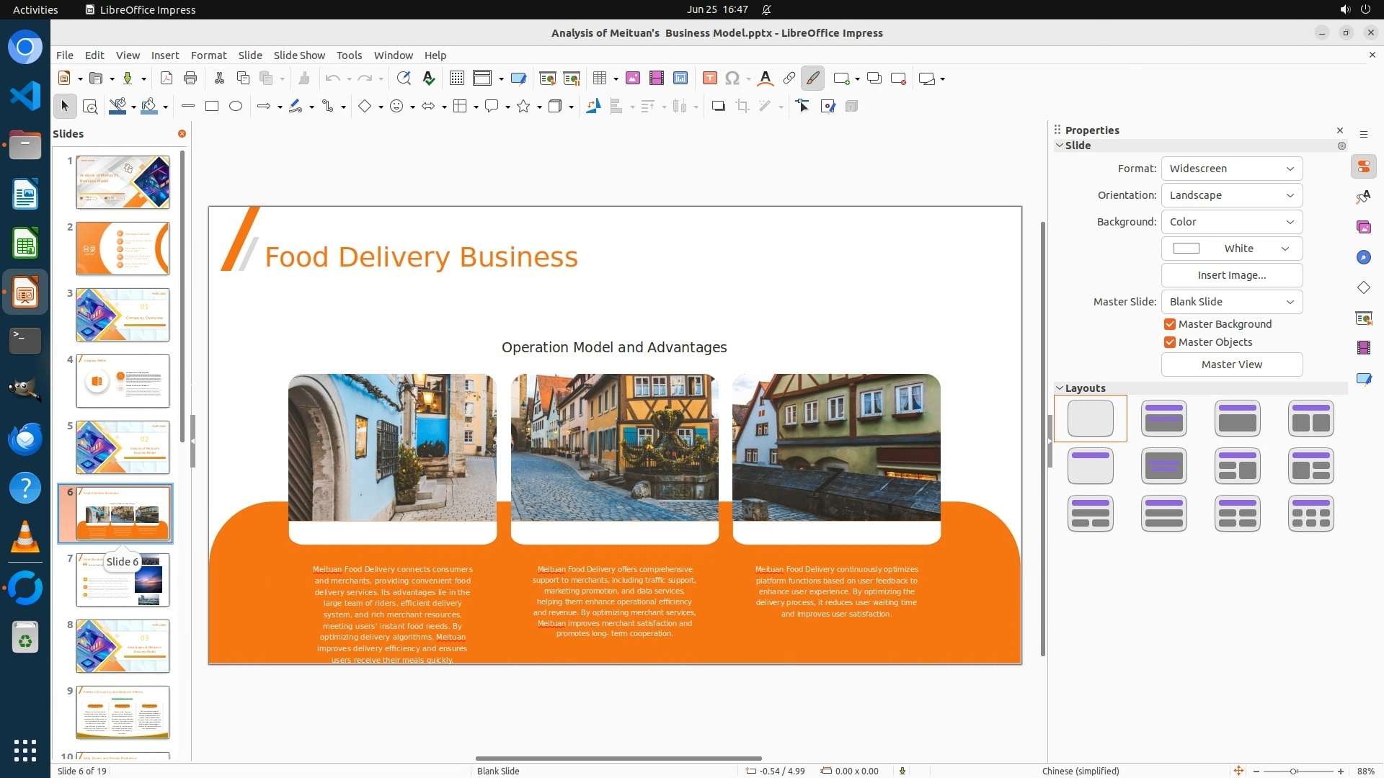Click the Insert Text Box icon

point(709,79)
